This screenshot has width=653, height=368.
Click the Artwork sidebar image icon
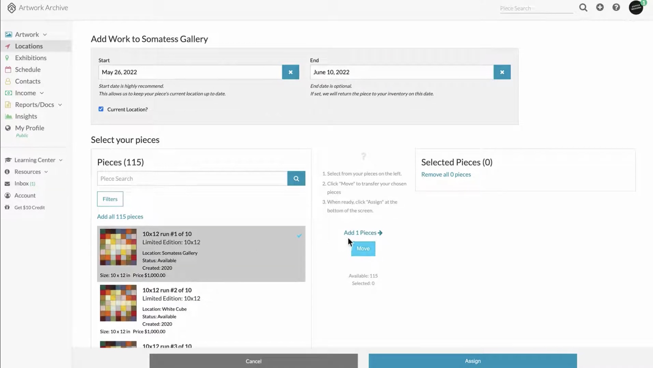[x=8, y=34]
